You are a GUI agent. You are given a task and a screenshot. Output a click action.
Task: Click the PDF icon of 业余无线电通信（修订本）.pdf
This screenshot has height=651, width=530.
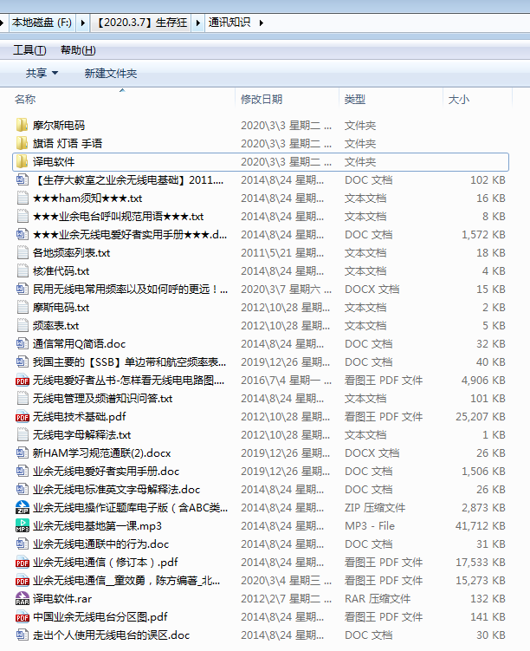click(22, 563)
